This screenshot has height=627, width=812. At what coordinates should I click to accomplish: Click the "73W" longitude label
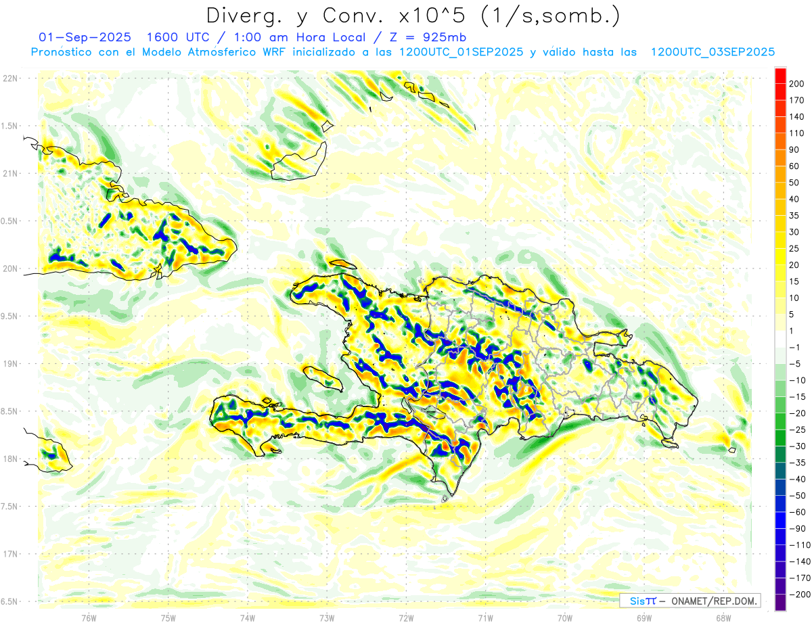pyautogui.click(x=327, y=618)
